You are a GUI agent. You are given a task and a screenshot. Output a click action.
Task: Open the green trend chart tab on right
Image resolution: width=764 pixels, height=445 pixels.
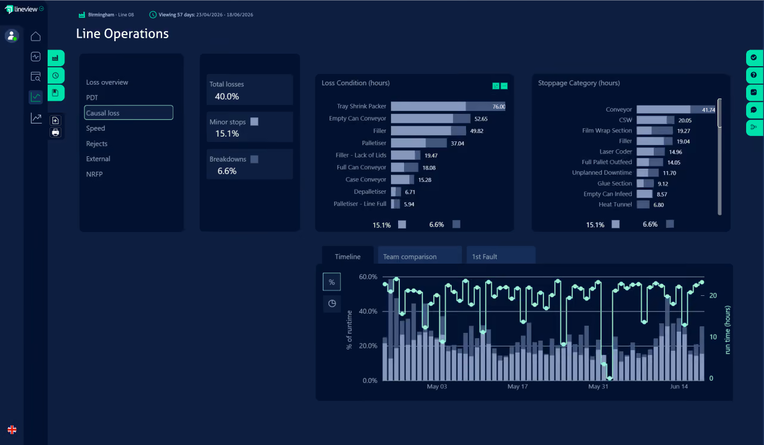754,92
